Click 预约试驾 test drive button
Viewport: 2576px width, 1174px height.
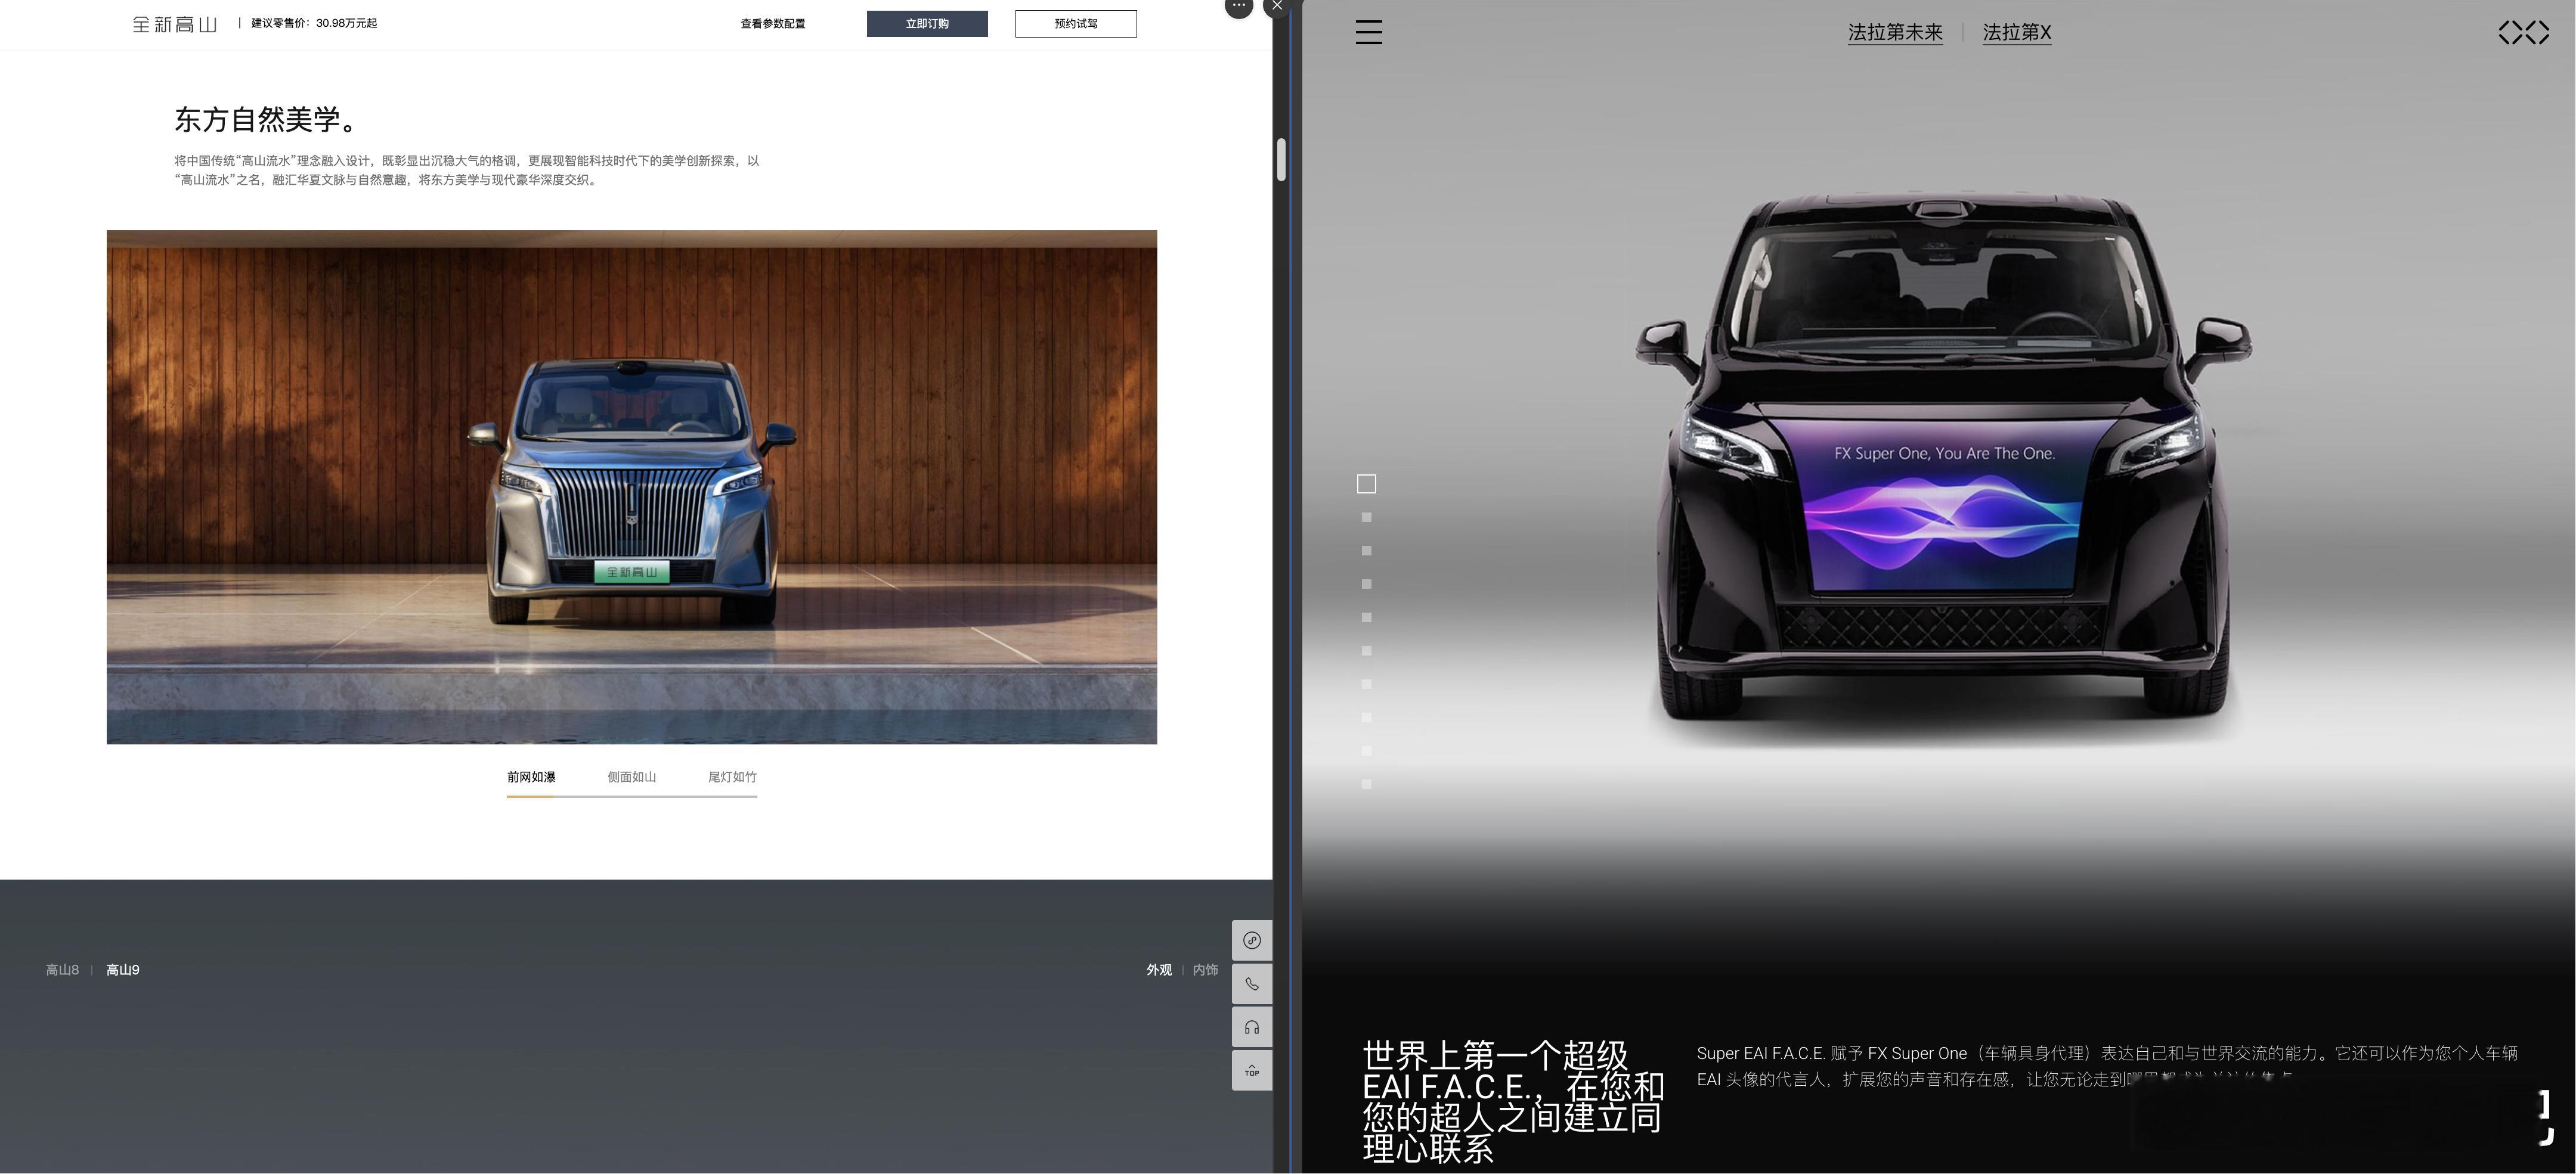point(1076,24)
